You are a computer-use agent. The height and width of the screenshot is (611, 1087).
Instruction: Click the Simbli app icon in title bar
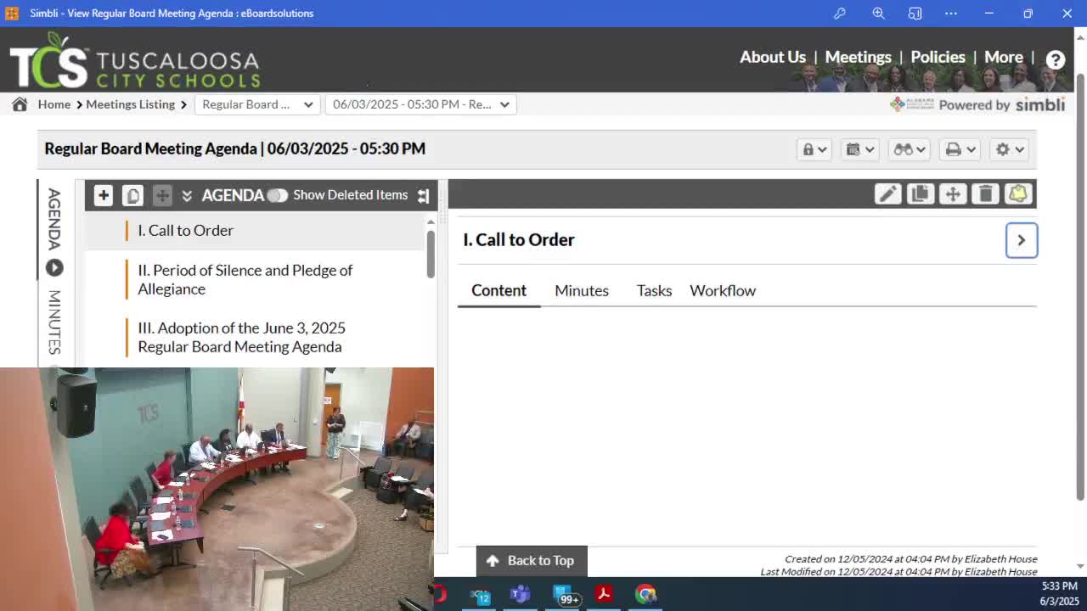[12, 14]
